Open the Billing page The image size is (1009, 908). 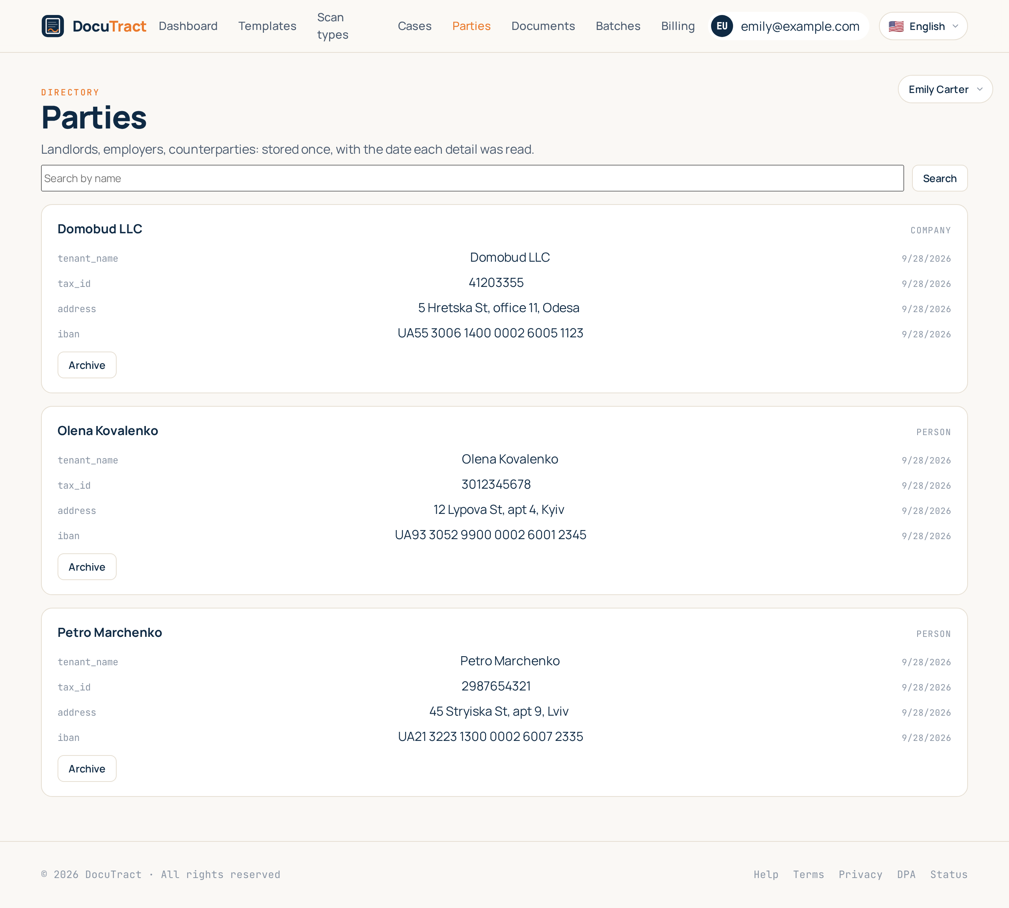point(678,26)
